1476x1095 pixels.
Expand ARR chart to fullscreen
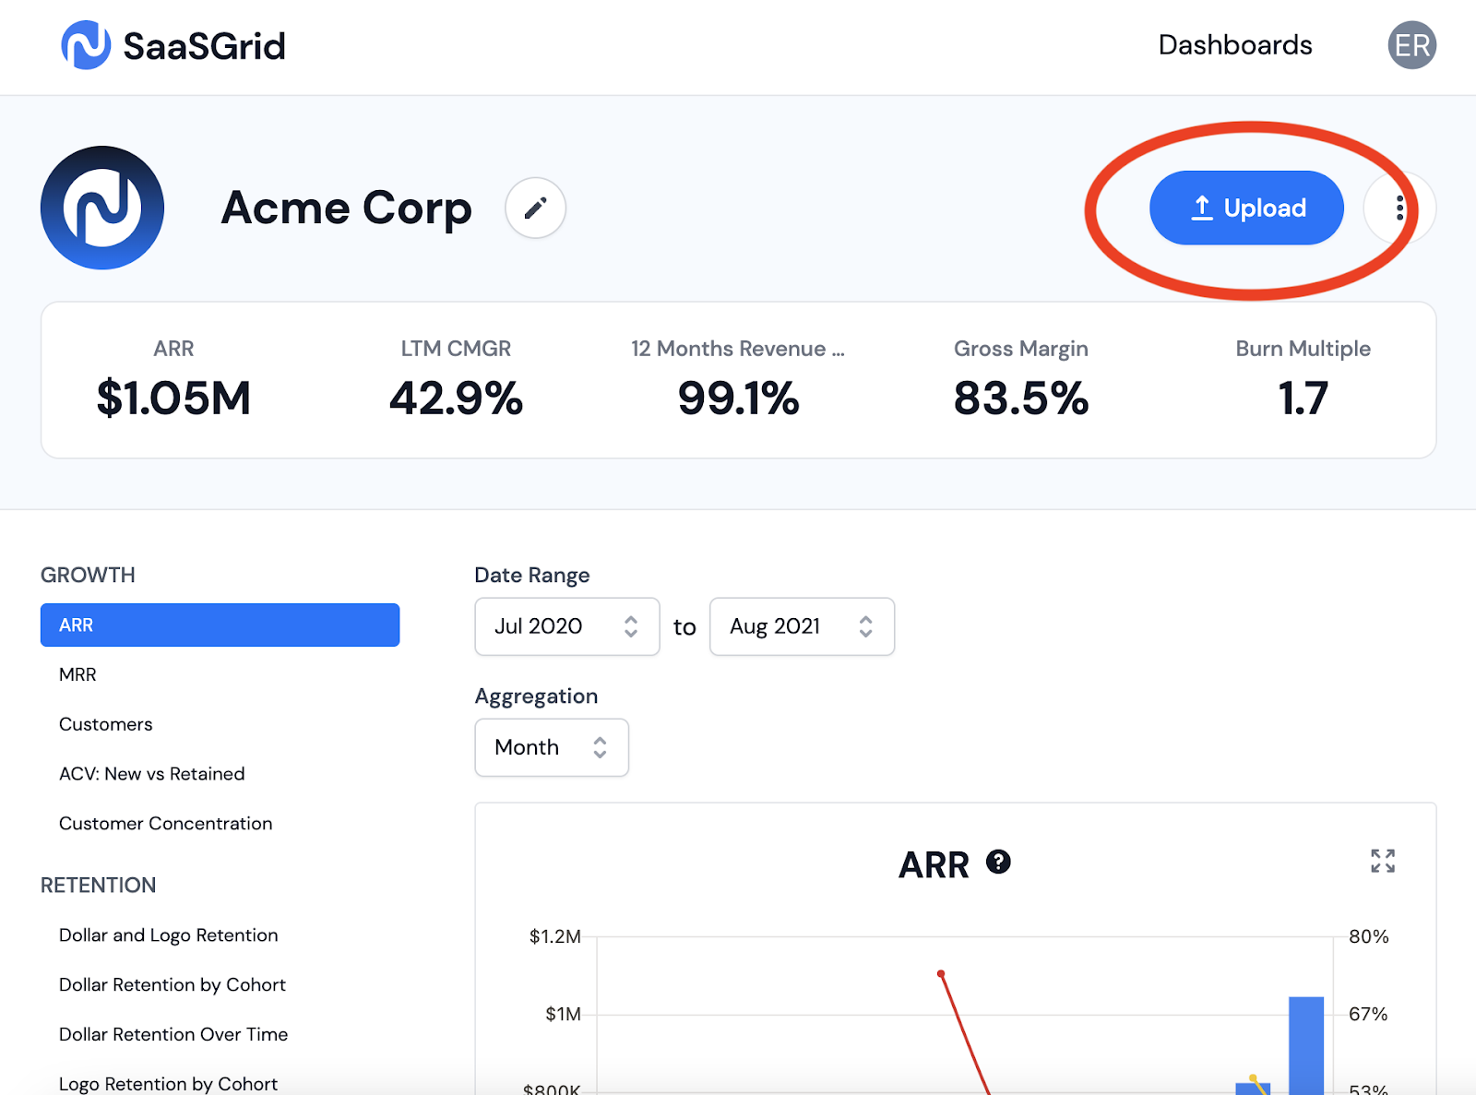(x=1382, y=861)
